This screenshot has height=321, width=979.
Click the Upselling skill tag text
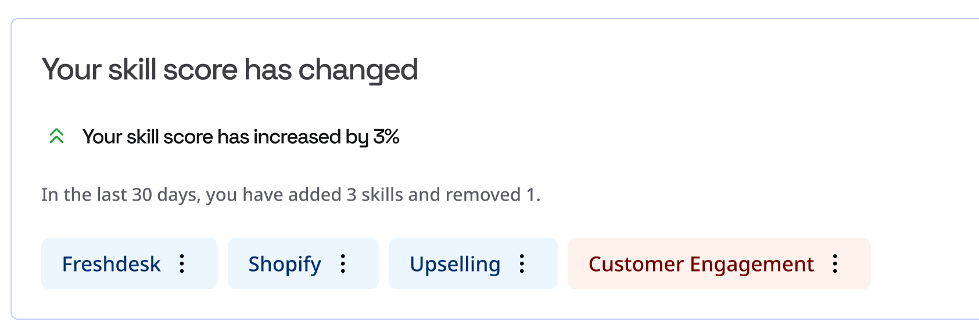click(455, 264)
